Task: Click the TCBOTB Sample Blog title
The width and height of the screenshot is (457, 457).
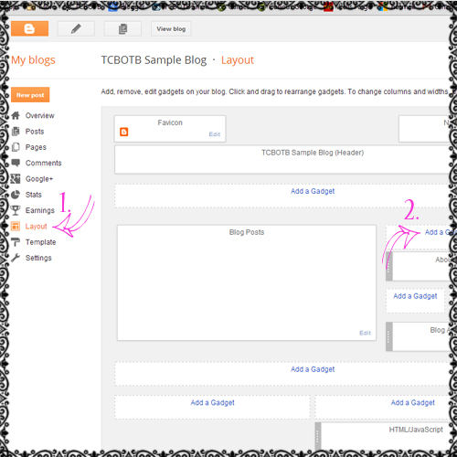Action: coord(154,60)
